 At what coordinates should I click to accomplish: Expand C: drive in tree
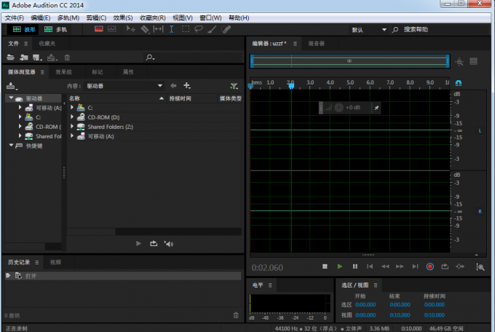coord(20,117)
